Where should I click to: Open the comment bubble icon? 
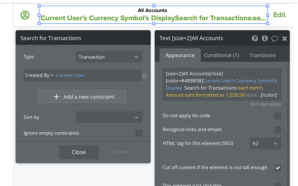[x=275, y=38]
